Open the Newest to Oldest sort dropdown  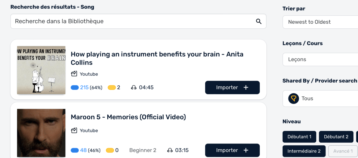click(x=320, y=22)
